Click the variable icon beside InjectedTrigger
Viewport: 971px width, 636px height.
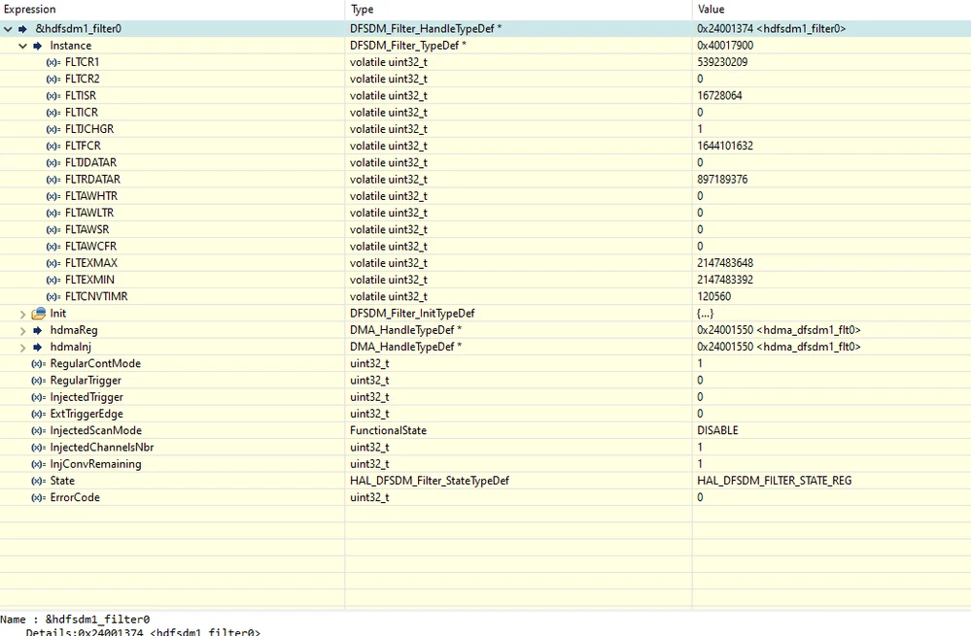[39, 397]
